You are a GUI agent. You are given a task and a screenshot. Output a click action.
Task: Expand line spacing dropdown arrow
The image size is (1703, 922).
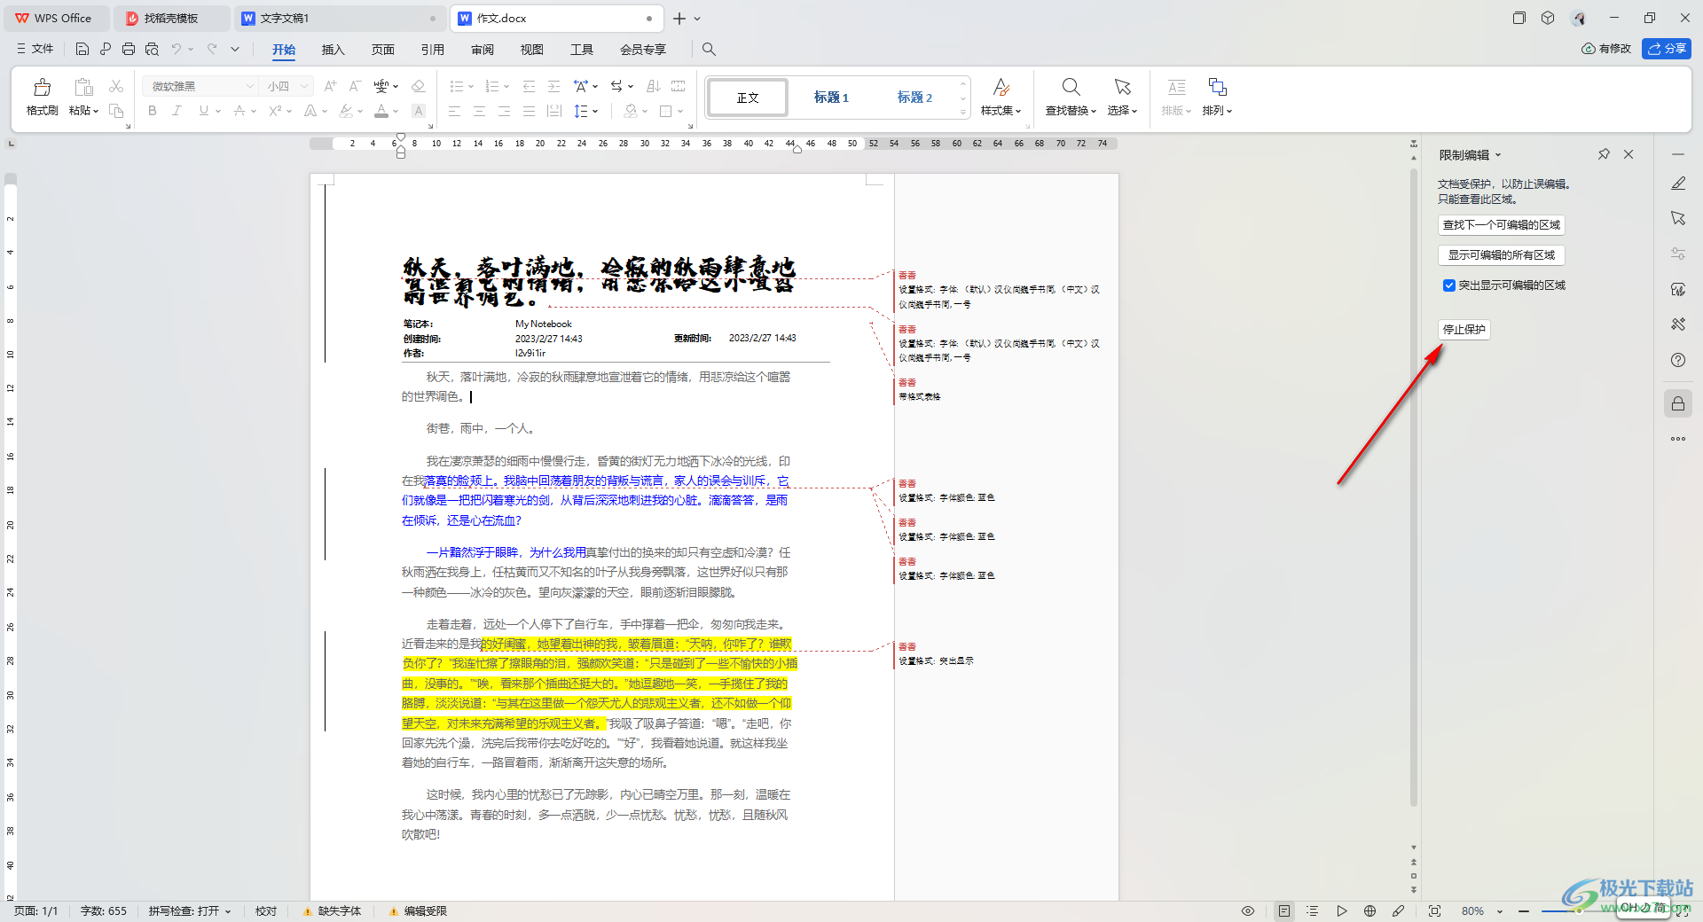point(596,112)
